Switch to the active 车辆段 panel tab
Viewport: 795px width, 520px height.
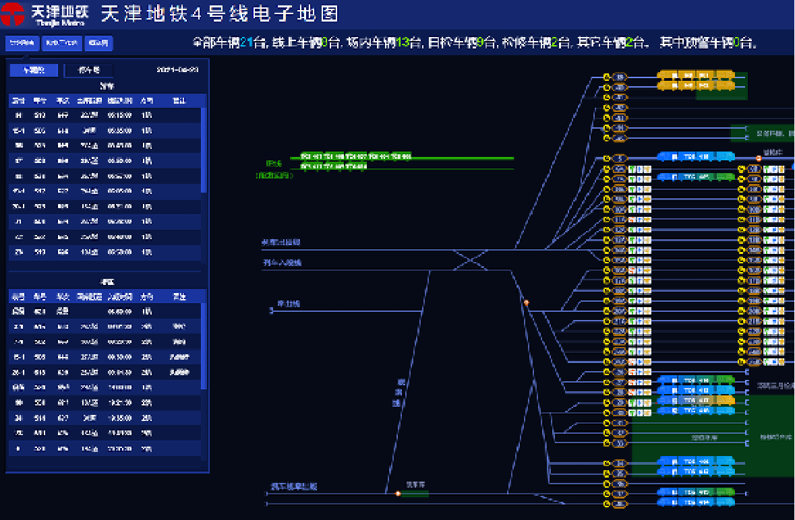pyautogui.click(x=34, y=70)
